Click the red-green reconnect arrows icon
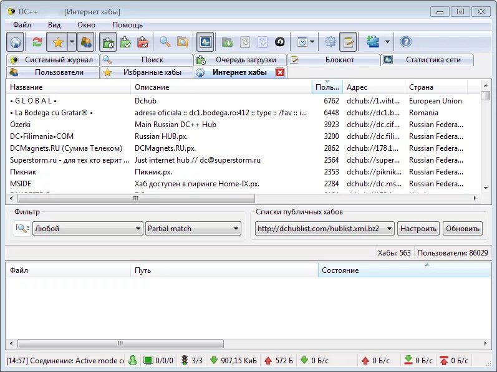Screen dimensions: 497x372 point(37,42)
